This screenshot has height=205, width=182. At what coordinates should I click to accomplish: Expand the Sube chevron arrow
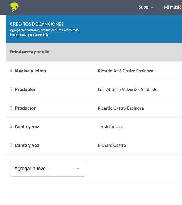pos(152,8)
